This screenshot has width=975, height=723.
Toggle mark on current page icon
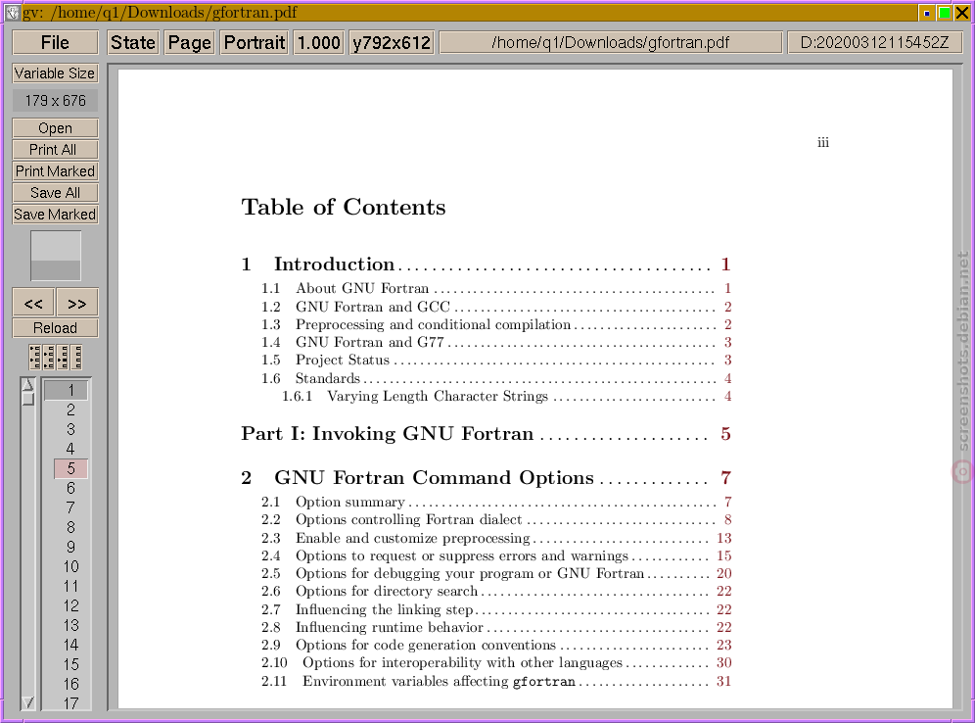tap(63, 358)
